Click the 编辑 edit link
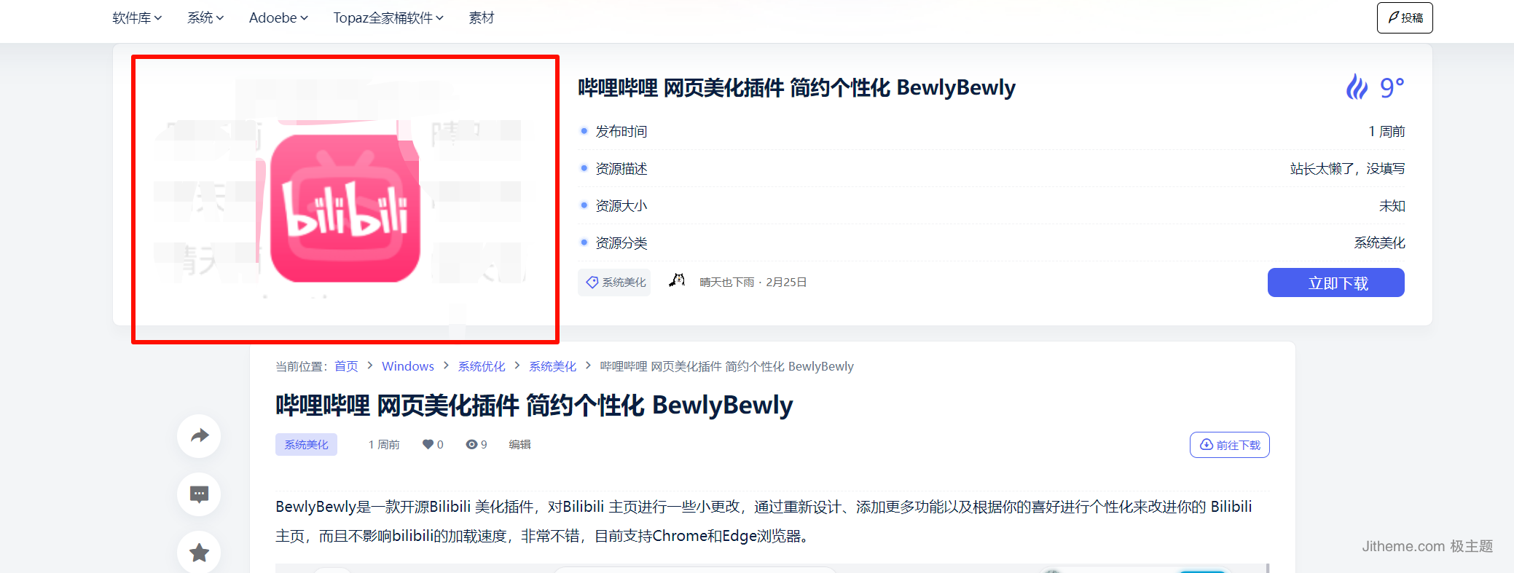 (x=519, y=444)
